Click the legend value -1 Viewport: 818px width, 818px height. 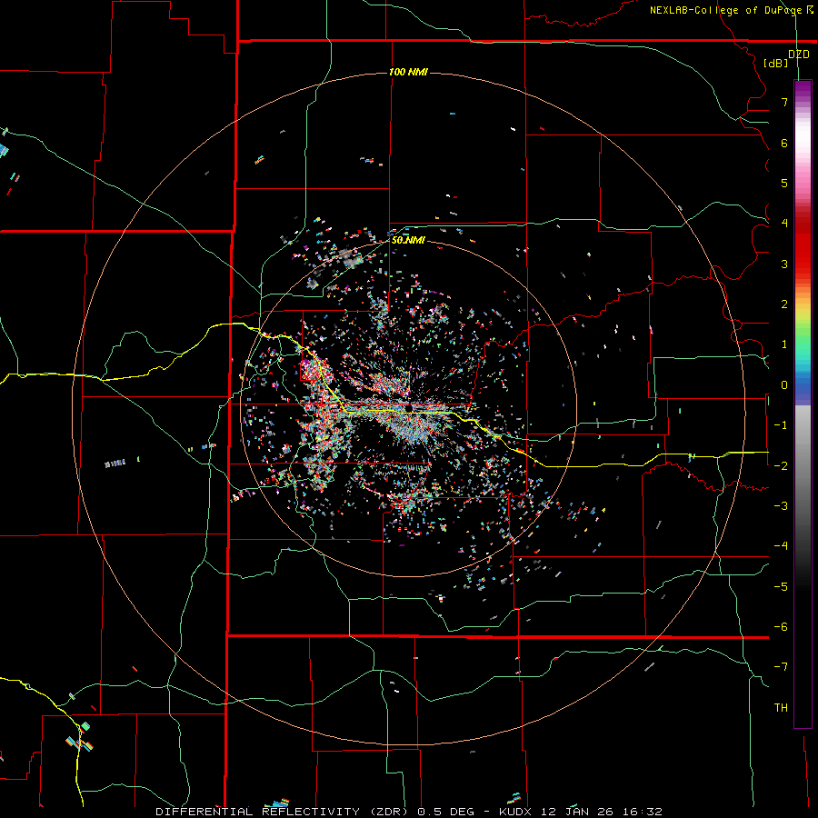(x=781, y=425)
